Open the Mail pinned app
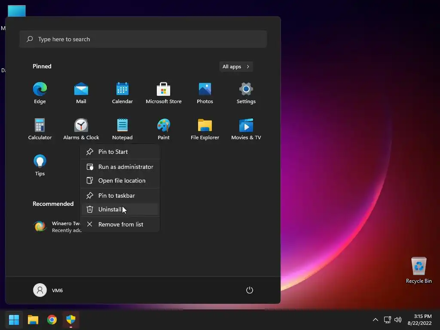Image resolution: width=440 pixels, height=330 pixels. point(81,93)
